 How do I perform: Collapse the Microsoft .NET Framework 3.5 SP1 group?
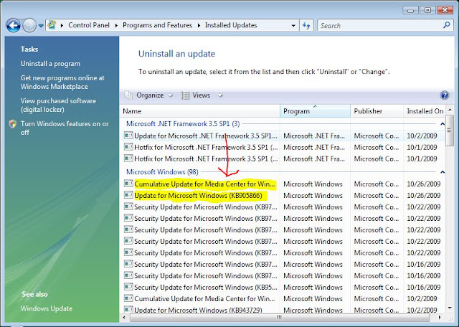[x=443, y=124]
